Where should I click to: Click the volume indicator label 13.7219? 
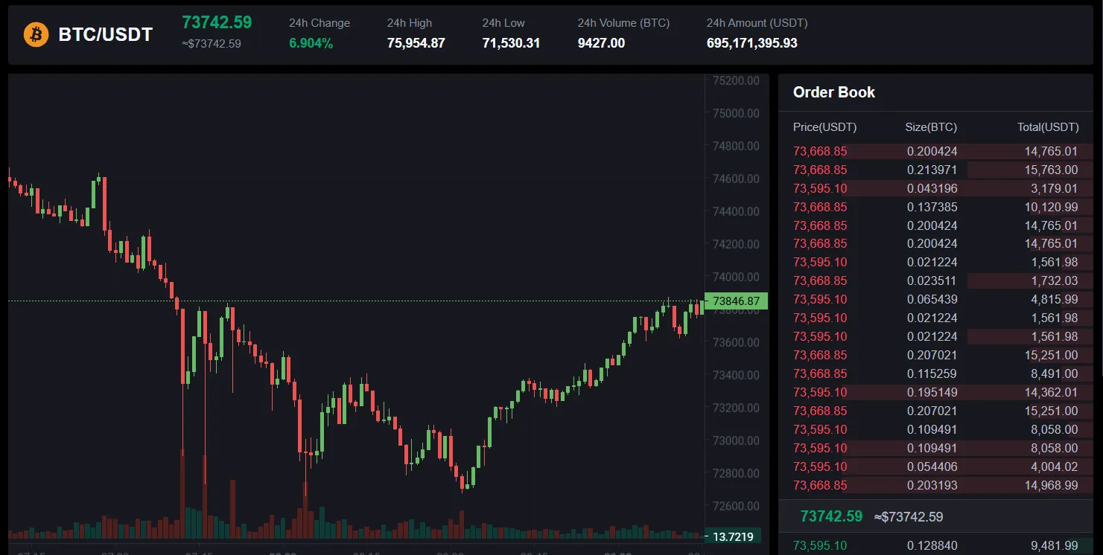click(733, 536)
